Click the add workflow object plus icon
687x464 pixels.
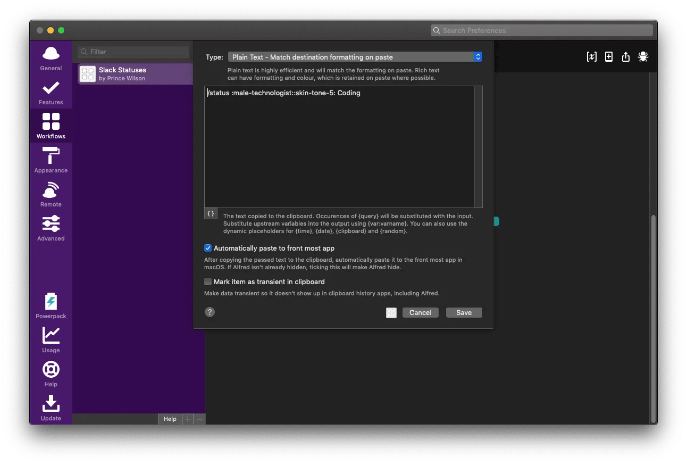[x=609, y=56]
